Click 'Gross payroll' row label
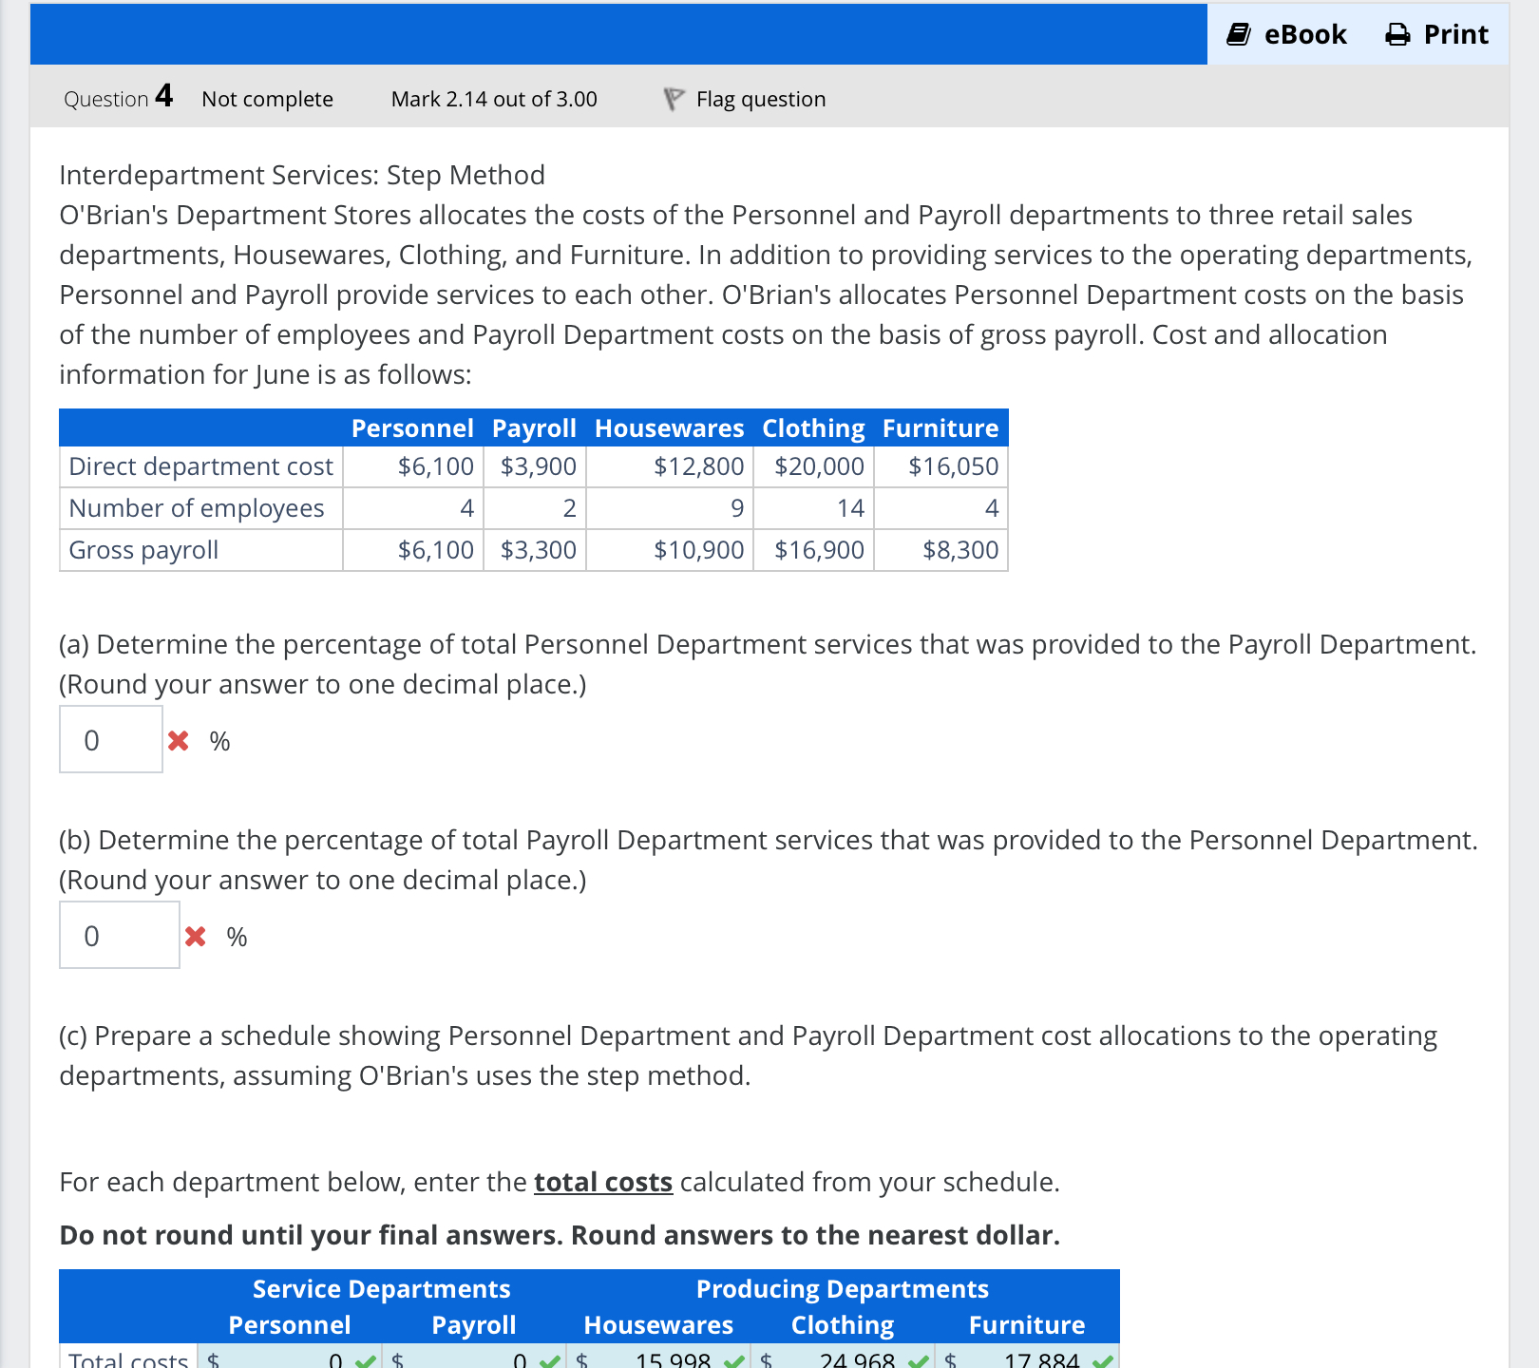 point(143,550)
